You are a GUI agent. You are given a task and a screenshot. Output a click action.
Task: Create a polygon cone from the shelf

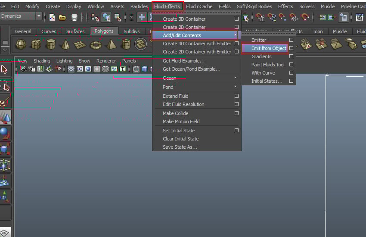(65, 44)
